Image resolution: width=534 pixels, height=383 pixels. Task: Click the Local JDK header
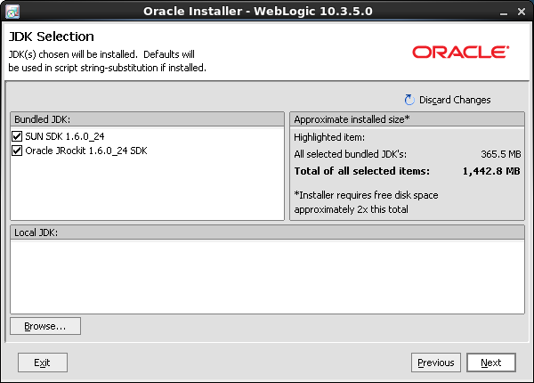pos(267,232)
